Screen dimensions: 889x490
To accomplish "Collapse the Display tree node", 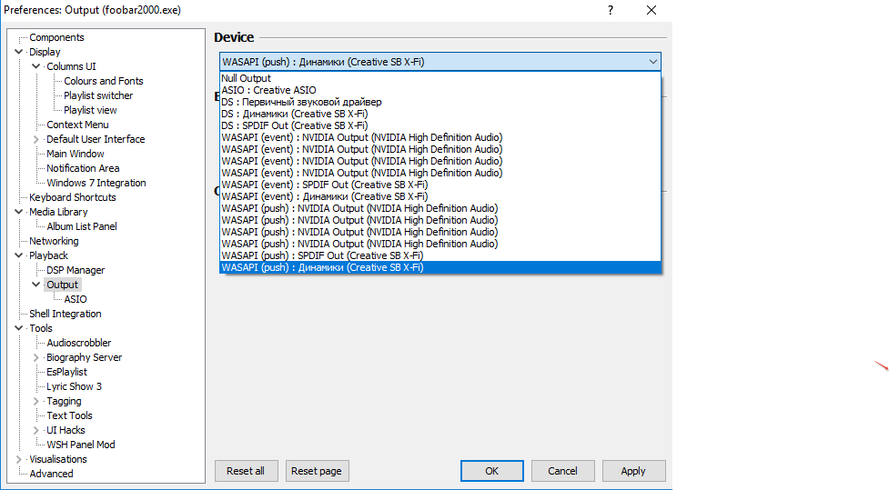I will 19,52.
